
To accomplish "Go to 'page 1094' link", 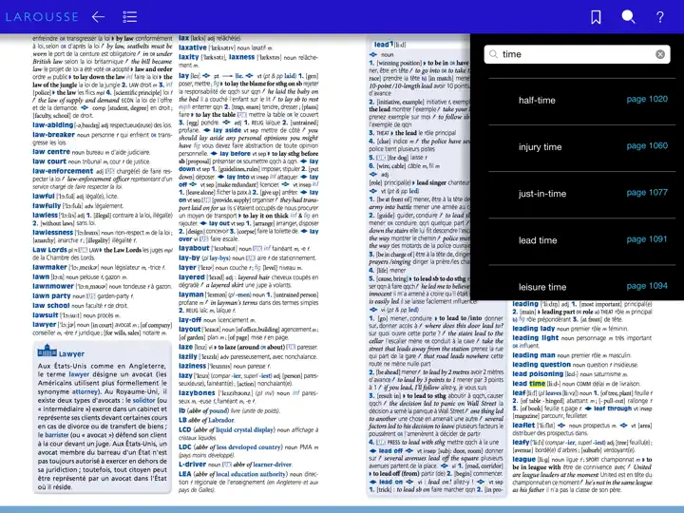I will (x=647, y=286).
